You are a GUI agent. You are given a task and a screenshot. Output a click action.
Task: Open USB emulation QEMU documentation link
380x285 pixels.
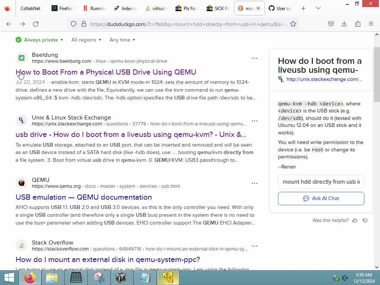[83, 197]
